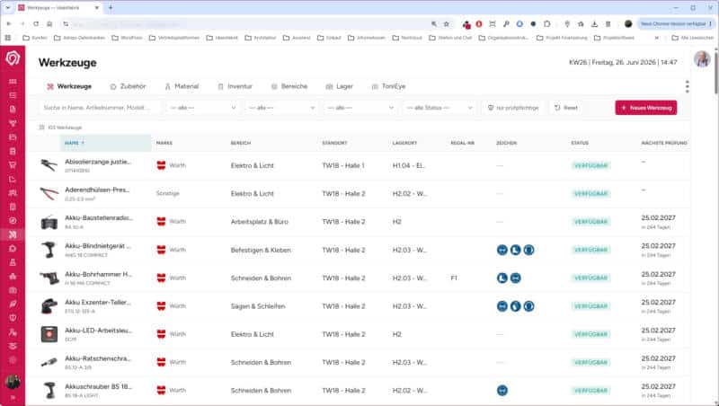Sort by the STATUS column header
Image resolution: width=719 pixels, height=406 pixels.
(x=580, y=143)
